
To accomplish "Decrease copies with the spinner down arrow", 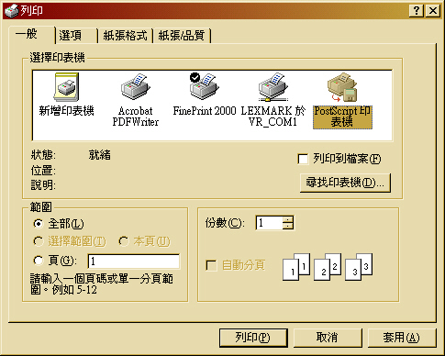I will point(287,226).
